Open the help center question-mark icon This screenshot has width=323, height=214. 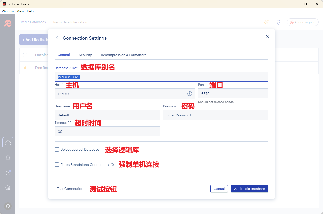8,173
